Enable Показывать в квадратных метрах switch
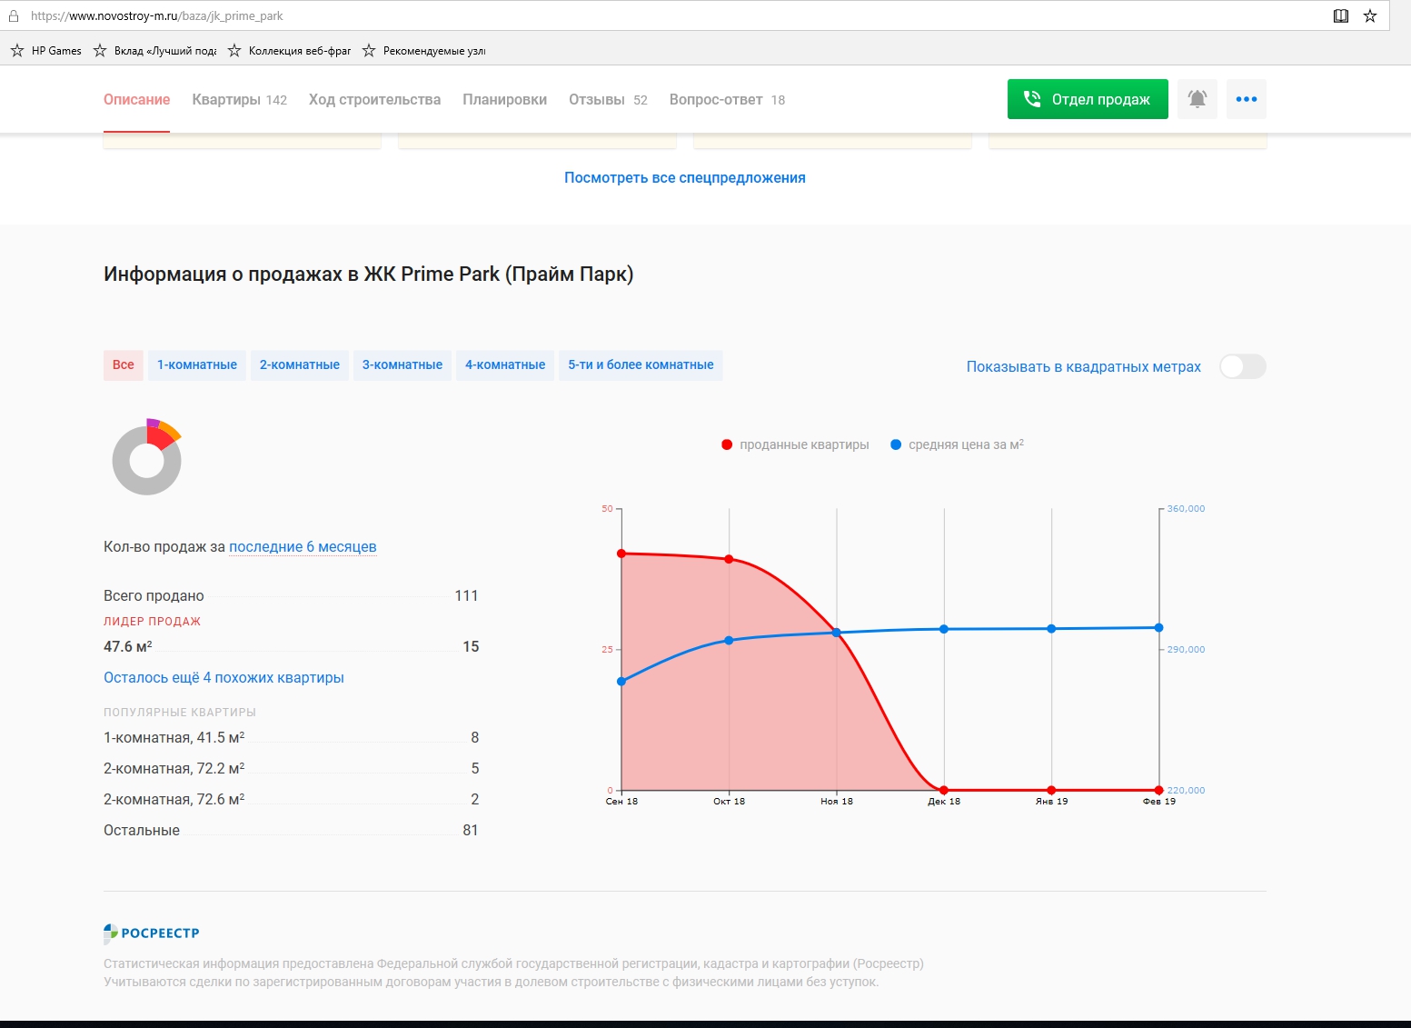Viewport: 1411px width, 1028px height. (x=1243, y=366)
